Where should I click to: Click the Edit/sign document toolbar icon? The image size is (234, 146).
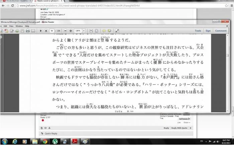(12, 31)
